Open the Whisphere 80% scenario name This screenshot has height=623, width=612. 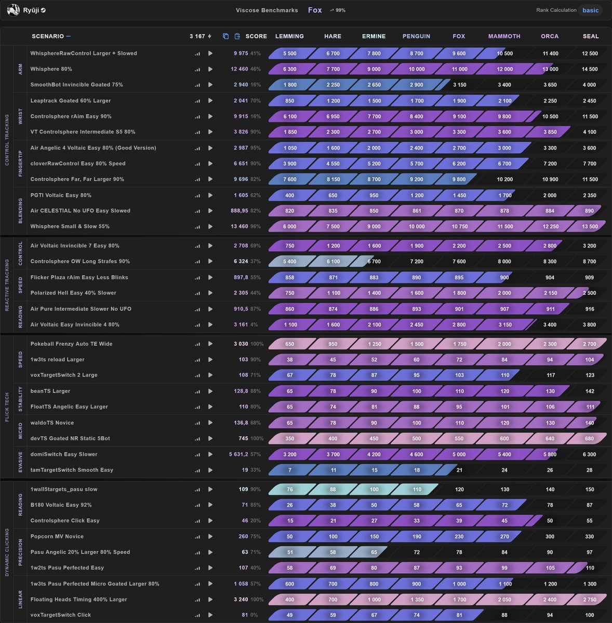(x=51, y=69)
